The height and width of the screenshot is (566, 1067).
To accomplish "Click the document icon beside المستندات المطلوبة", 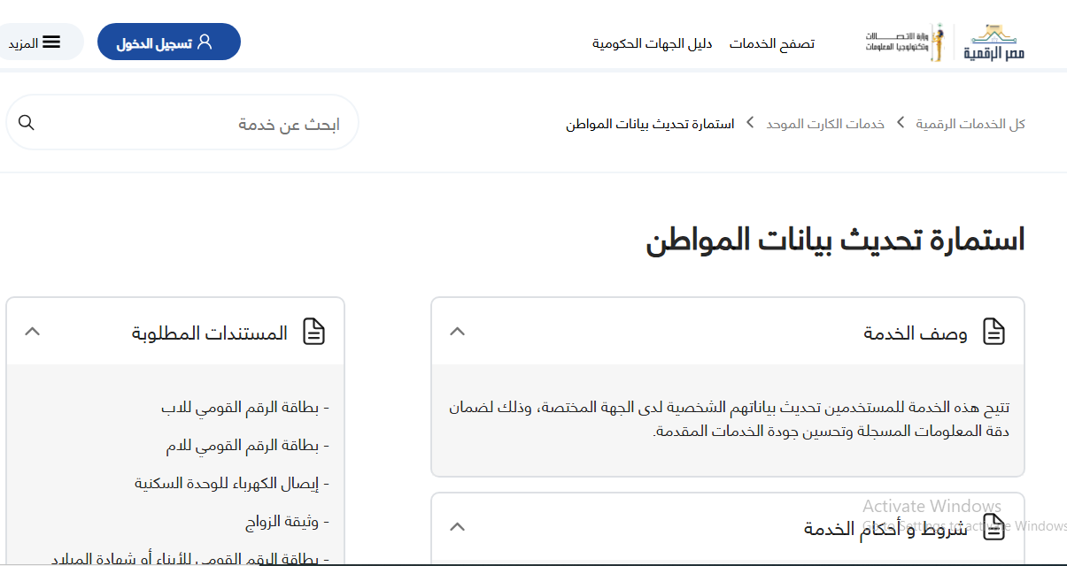I will [313, 332].
